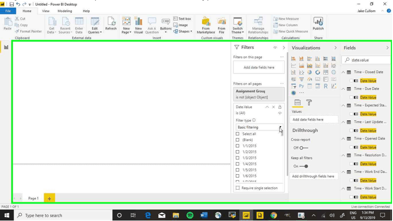Open more visuals ellipsis in Visualizations
Viewport: 393px width, 221px height.
(x=301, y=93)
